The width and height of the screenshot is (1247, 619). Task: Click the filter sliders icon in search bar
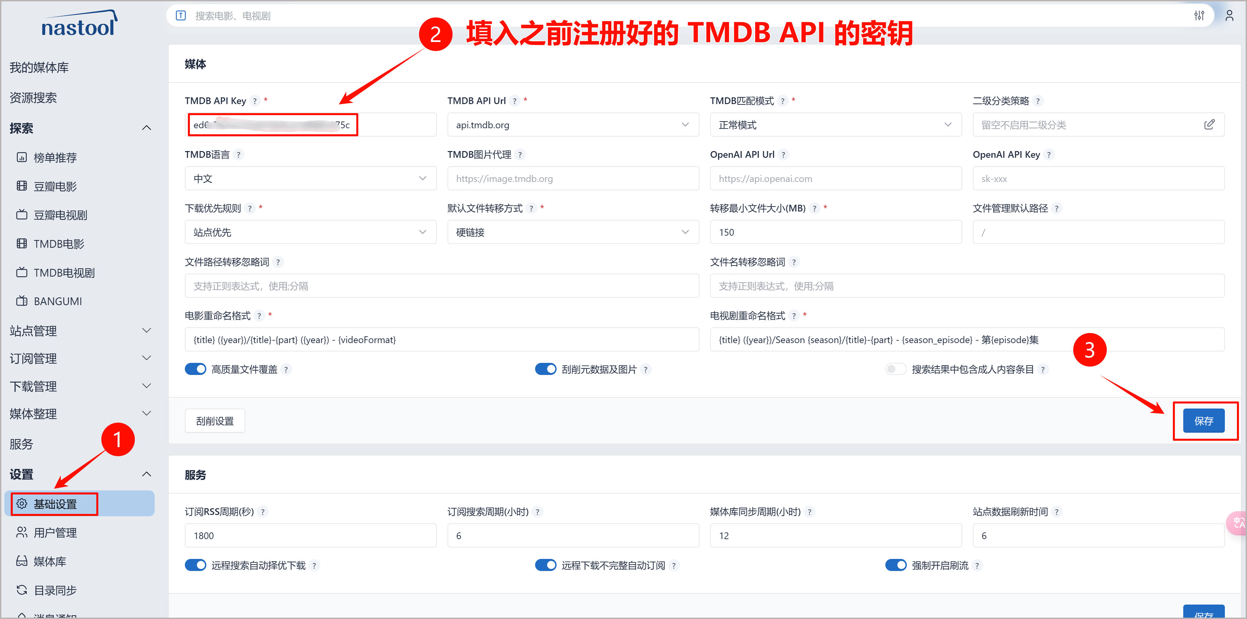(x=1199, y=15)
